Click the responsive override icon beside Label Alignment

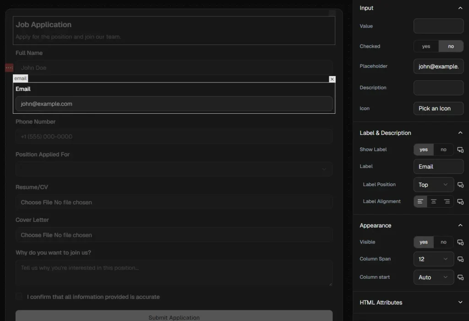[x=460, y=201]
